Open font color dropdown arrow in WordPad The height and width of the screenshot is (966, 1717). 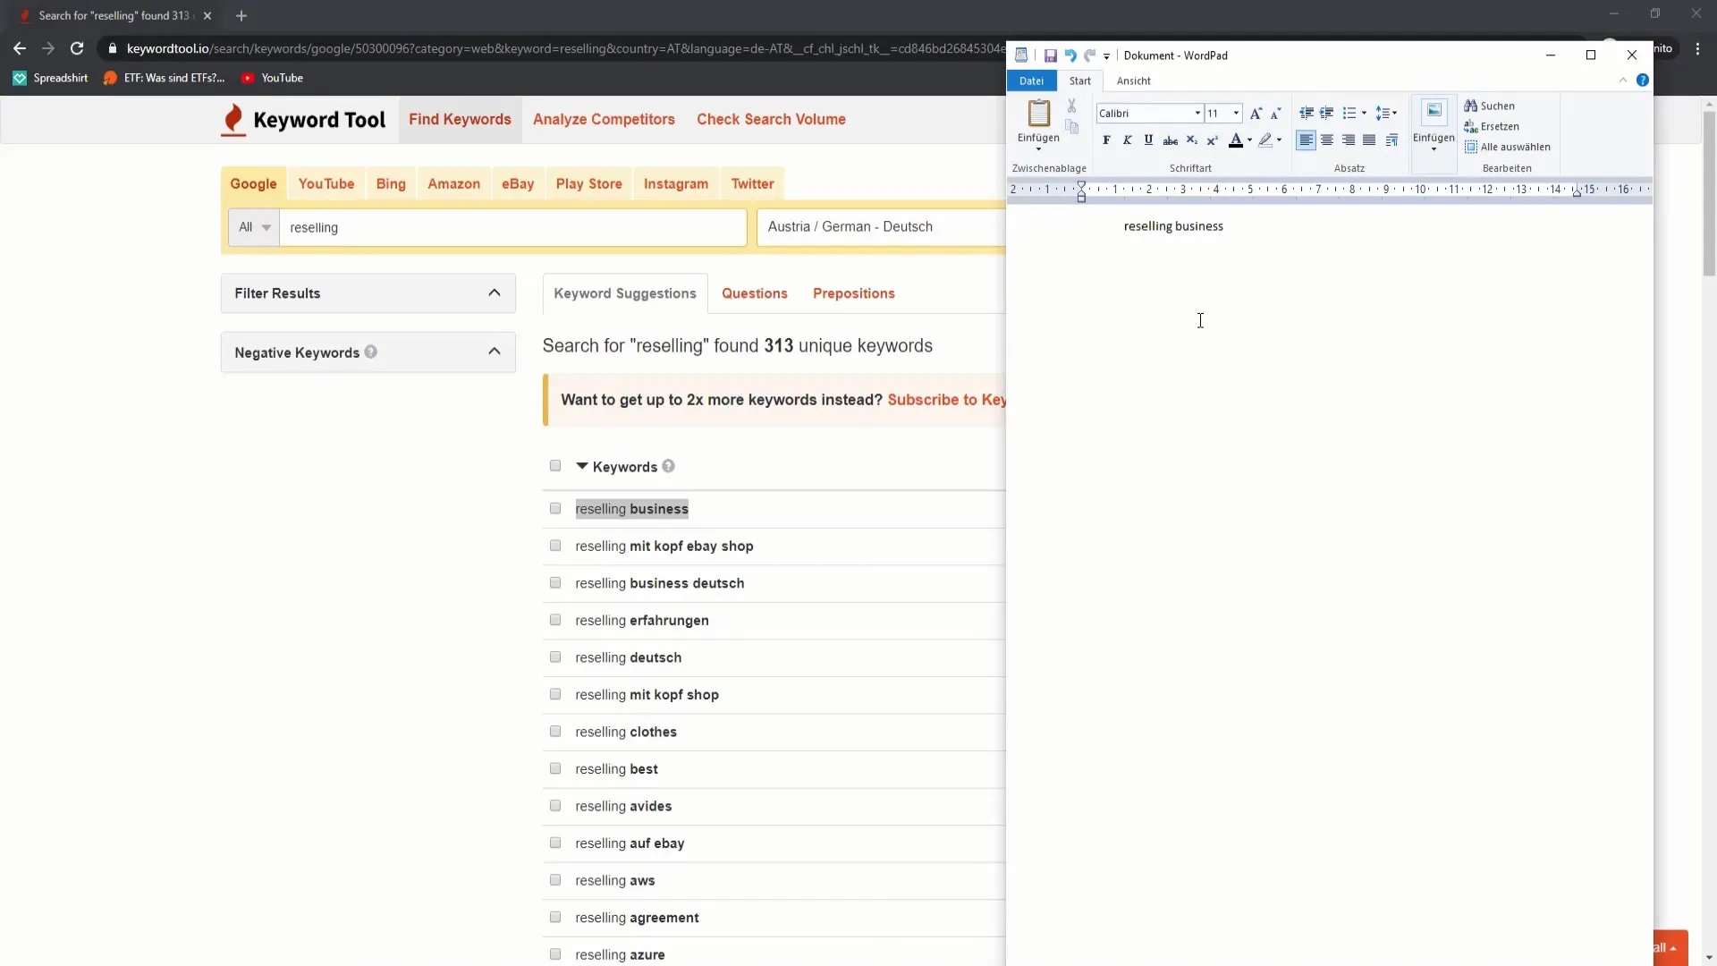[1249, 140]
